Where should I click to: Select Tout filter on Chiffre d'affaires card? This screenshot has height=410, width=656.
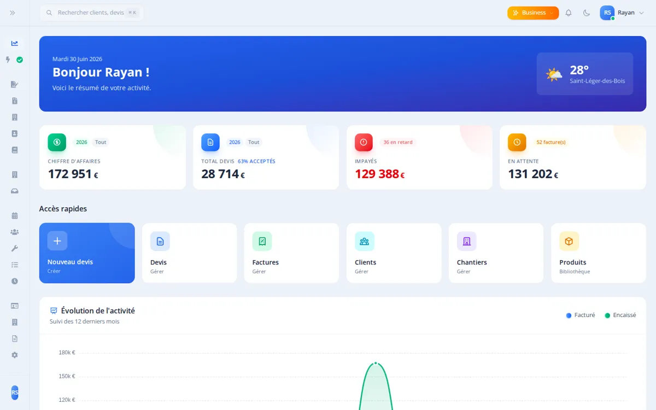tap(101, 142)
